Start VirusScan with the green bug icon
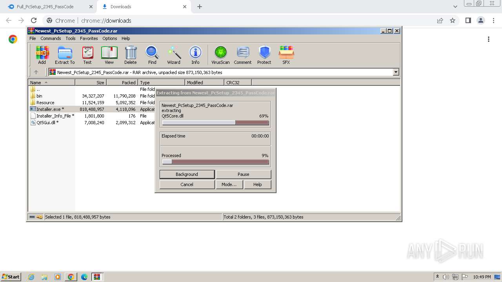 [220, 55]
